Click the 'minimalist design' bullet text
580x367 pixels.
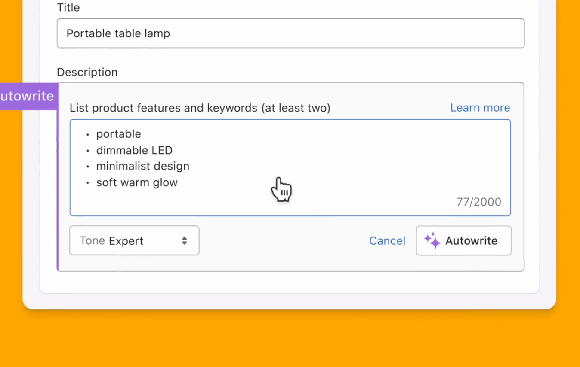142,166
